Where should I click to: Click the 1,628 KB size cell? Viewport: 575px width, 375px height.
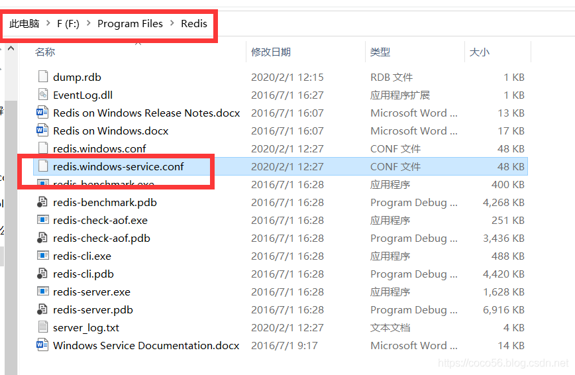(x=503, y=292)
